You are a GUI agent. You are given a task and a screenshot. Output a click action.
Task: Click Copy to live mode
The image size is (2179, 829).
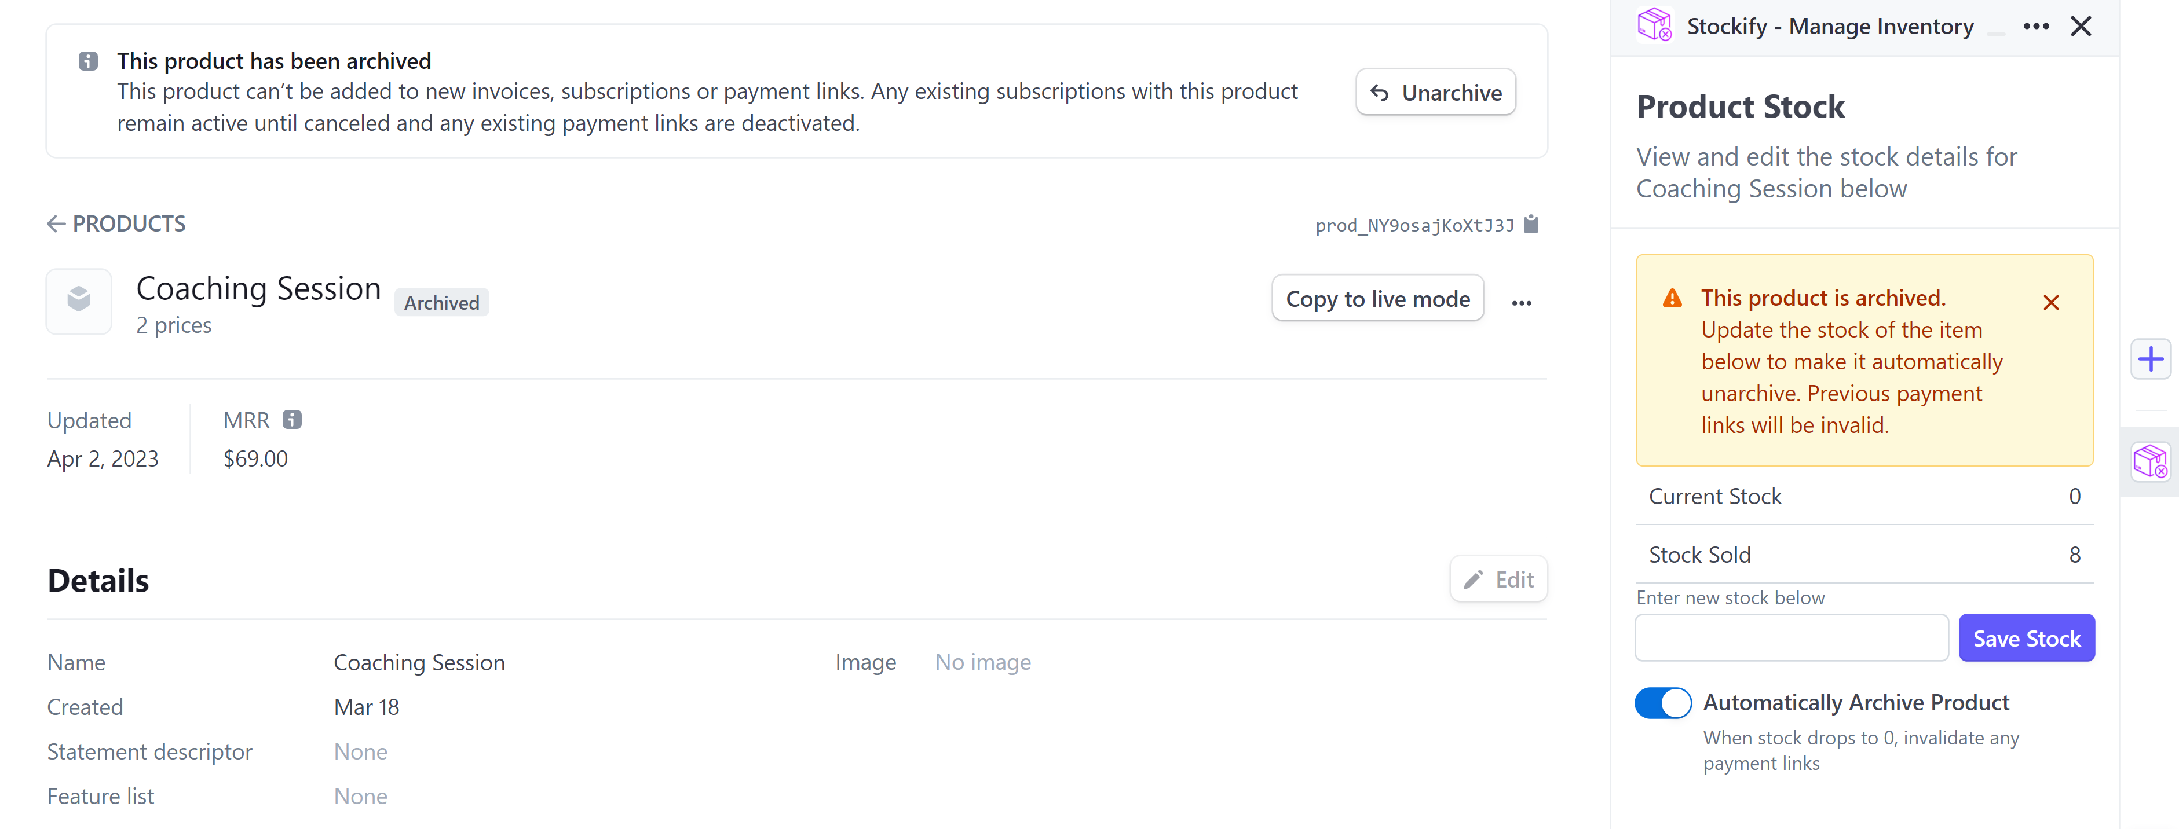(x=1377, y=299)
